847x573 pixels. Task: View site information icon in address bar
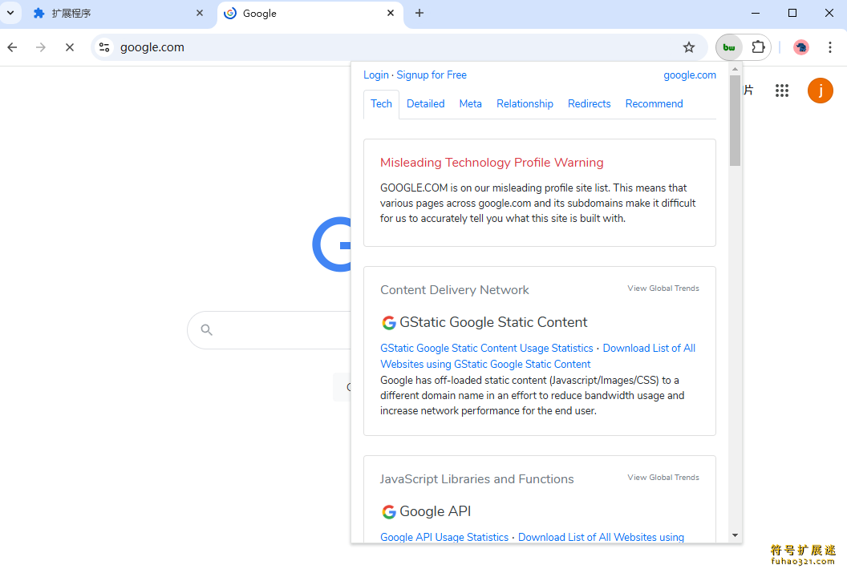(x=104, y=47)
